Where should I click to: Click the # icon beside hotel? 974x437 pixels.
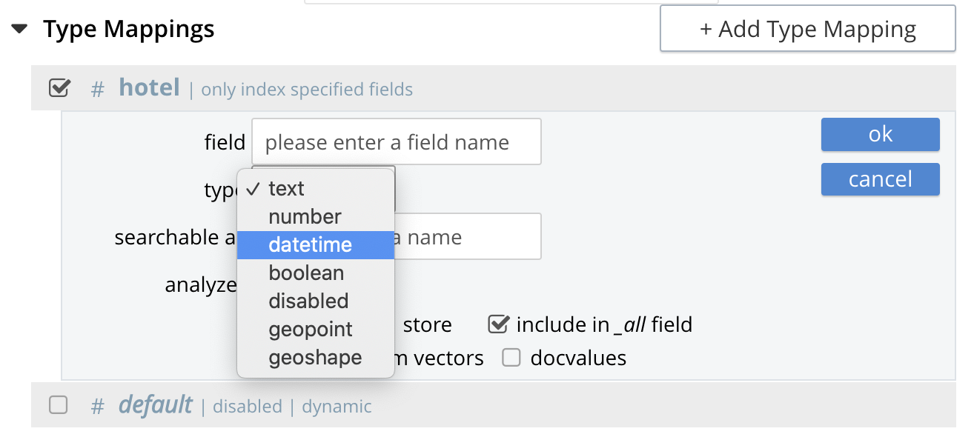(97, 90)
